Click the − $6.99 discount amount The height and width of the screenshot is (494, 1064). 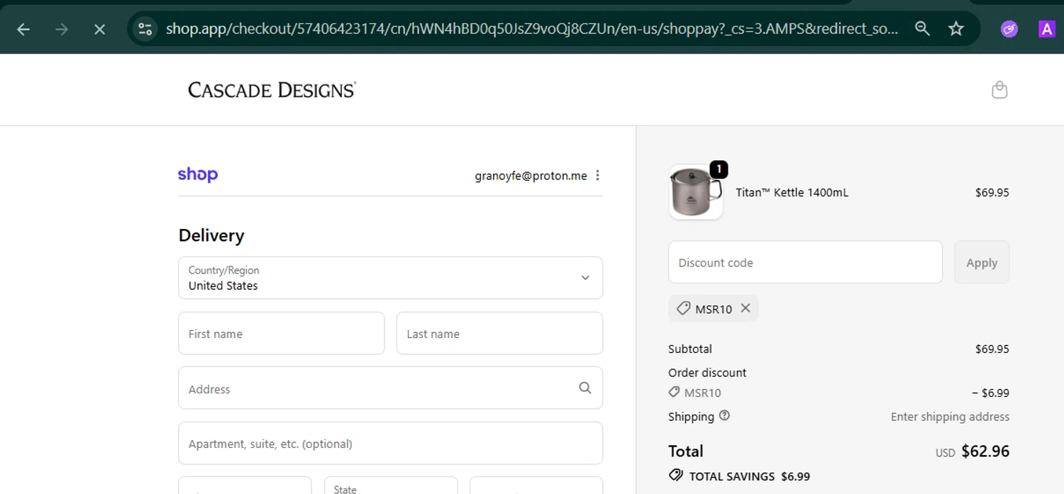(990, 393)
